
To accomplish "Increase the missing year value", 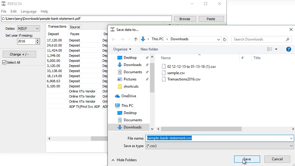I will click(x=37, y=40).
